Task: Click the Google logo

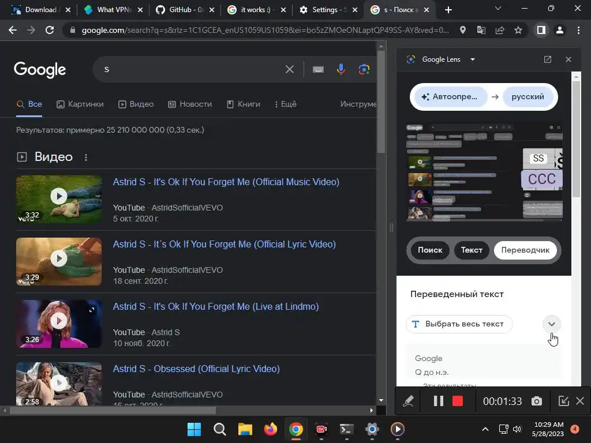Action: pyautogui.click(x=40, y=69)
